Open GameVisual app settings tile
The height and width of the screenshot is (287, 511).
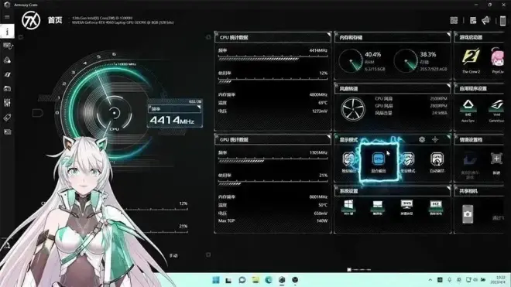(x=497, y=111)
